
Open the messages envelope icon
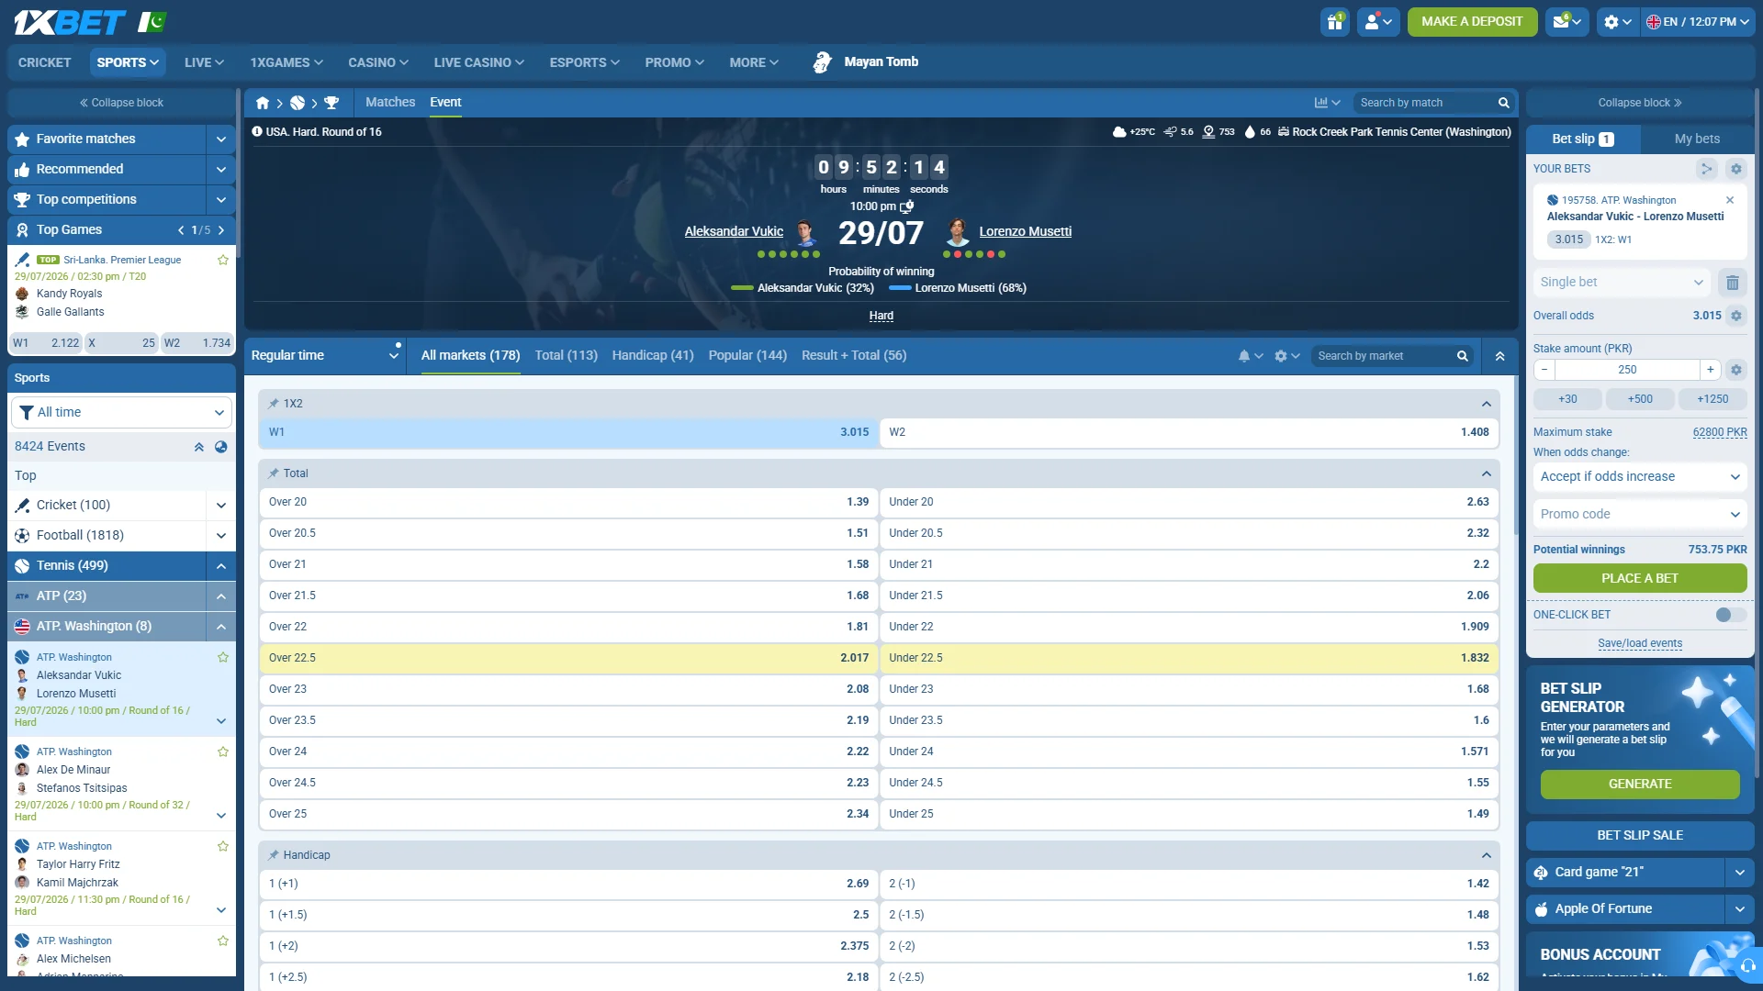pos(1566,21)
